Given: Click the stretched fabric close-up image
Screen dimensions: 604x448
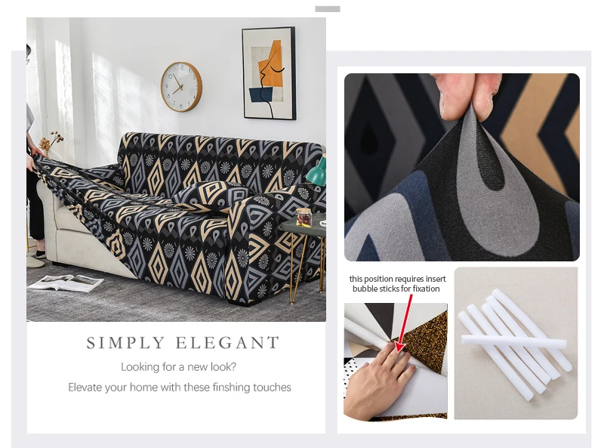Looking at the screenshot, I should (461, 167).
